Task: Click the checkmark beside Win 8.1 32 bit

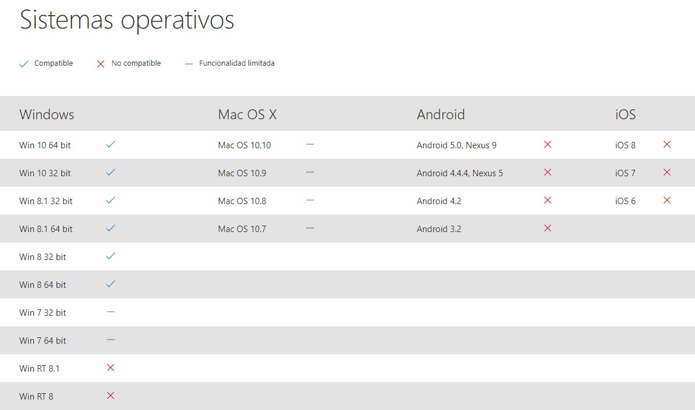Action: [111, 200]
